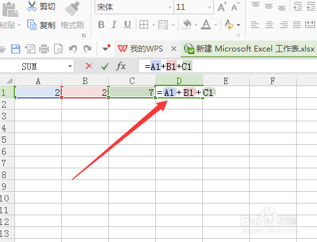
Task: Open the font name dropdown showing 宋体
Action: click(x=170, y=7)
